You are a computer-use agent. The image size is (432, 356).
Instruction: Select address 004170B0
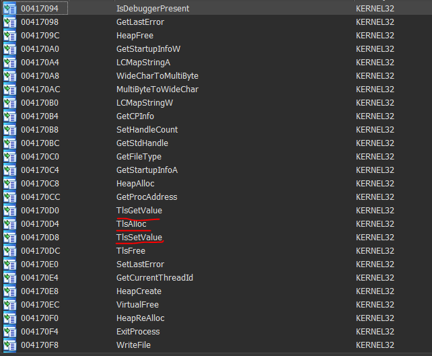40,103
